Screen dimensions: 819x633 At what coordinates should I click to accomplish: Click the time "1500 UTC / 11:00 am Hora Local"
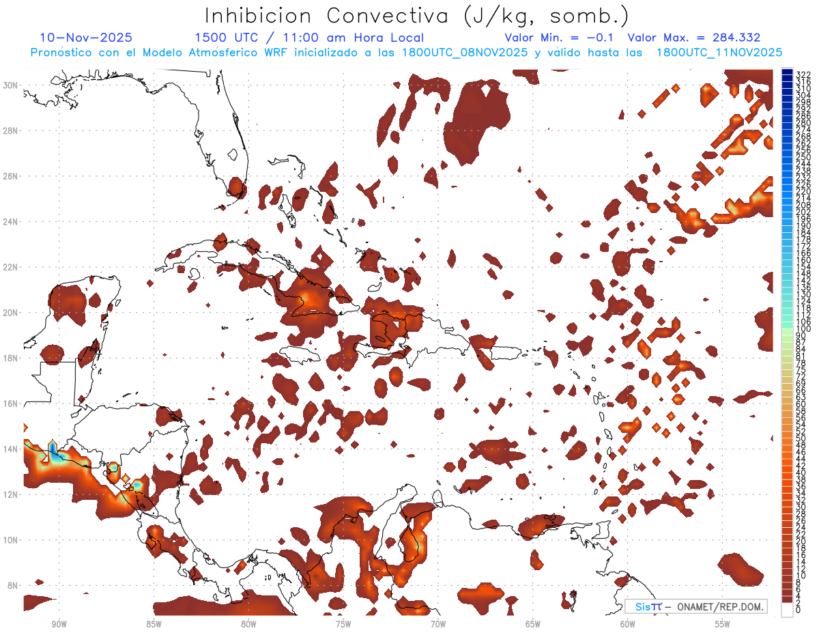(309, 38)
